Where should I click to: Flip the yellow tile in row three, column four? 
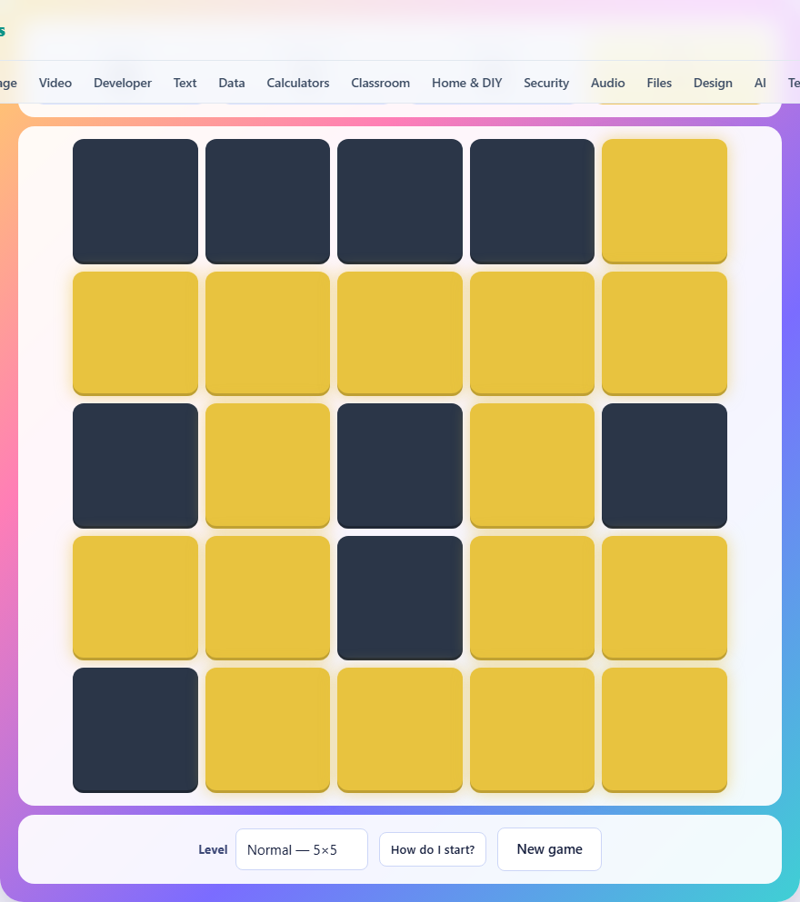(533, 466)
